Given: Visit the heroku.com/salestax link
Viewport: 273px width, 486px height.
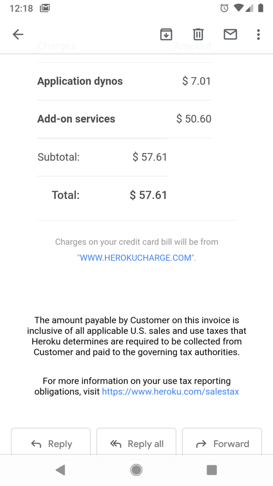Looking at the screenshot, I should click(x=170, y=391).
